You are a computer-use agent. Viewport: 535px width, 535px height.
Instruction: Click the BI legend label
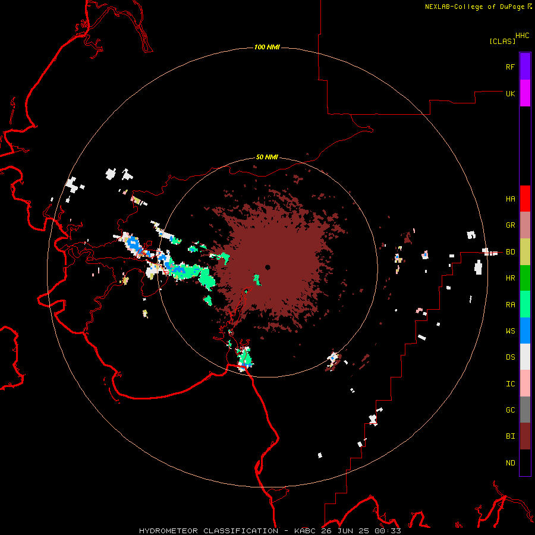[x=510, y=436]
